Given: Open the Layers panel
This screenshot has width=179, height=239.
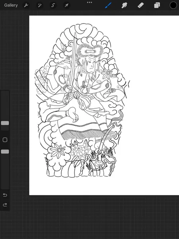Looking at the screenshot, I should tap(157, 5).
